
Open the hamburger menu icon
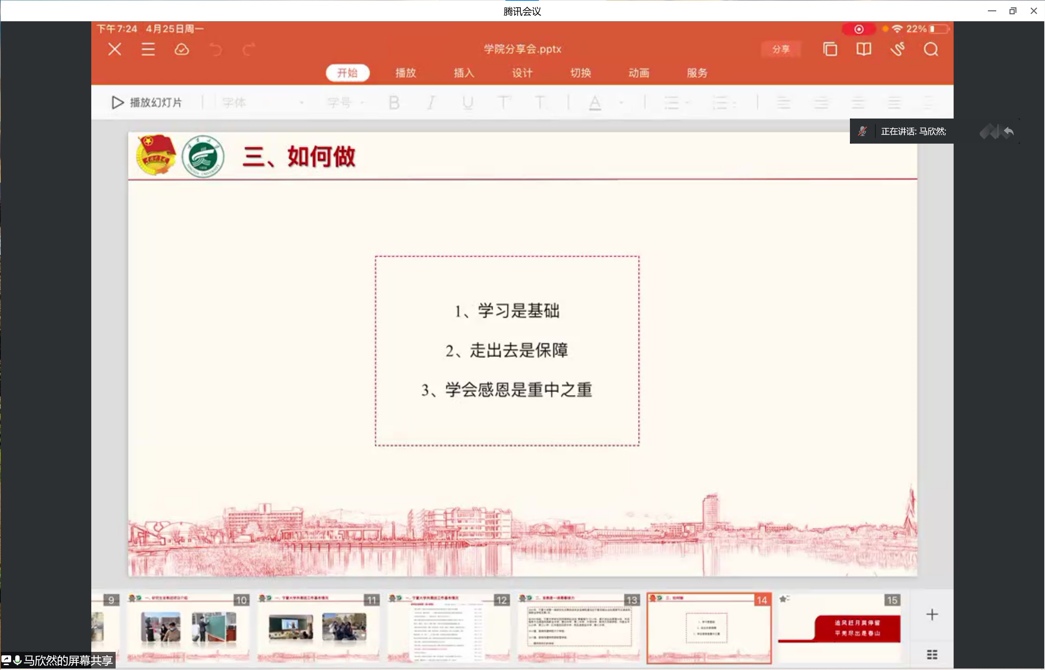[148, 49]
